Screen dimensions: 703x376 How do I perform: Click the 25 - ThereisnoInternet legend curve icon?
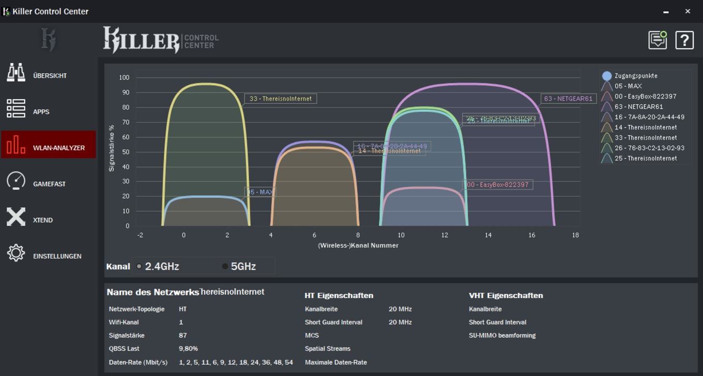607,159
